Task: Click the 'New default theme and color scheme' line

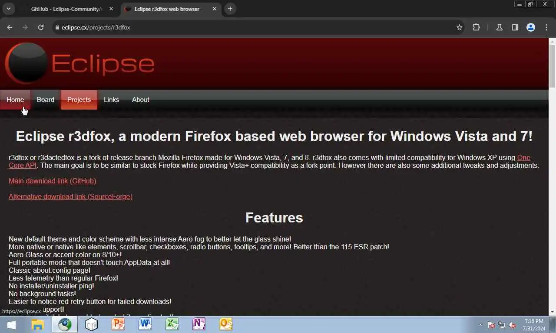Action: [150, 239]
